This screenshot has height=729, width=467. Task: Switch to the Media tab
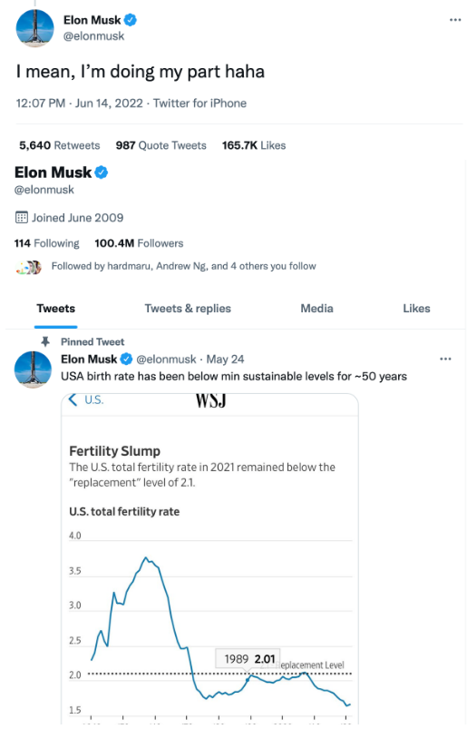316,309
